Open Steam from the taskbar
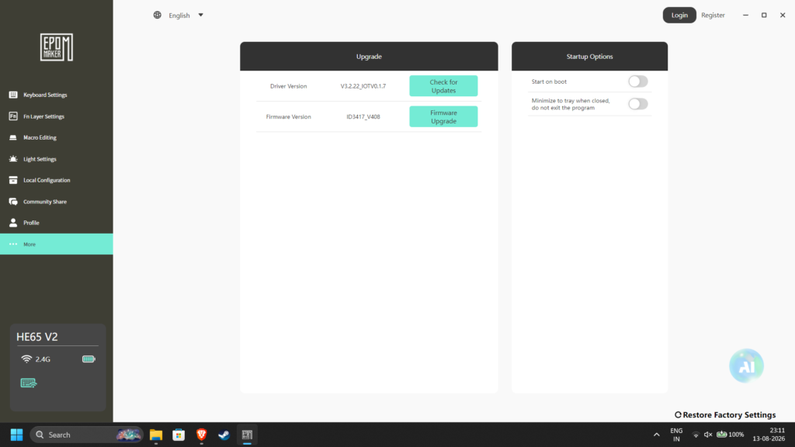Screen dimensions: 795x447 pyautogui.click(x=224, y=435)
